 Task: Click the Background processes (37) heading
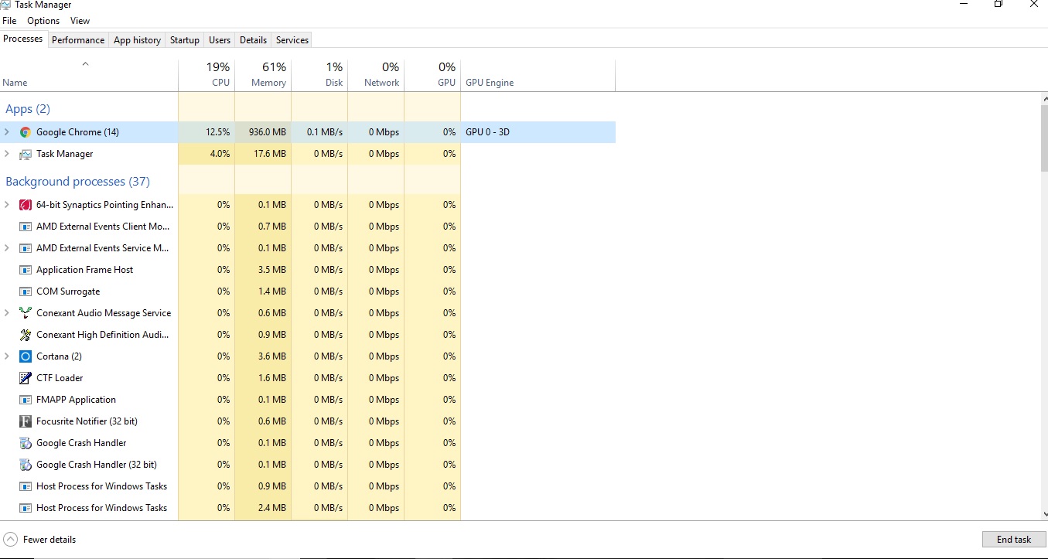point(77,182)
